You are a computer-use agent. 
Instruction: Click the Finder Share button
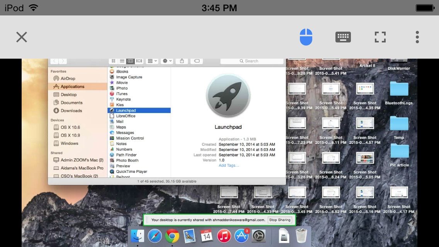click(x=182, y=61)
